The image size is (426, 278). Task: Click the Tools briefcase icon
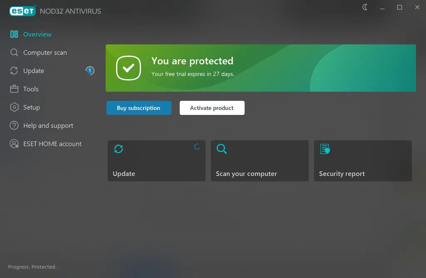14,89
